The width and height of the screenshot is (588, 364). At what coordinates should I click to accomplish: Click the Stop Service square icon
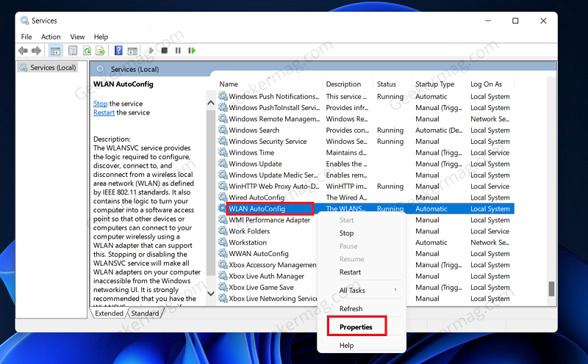pos(164,51)
